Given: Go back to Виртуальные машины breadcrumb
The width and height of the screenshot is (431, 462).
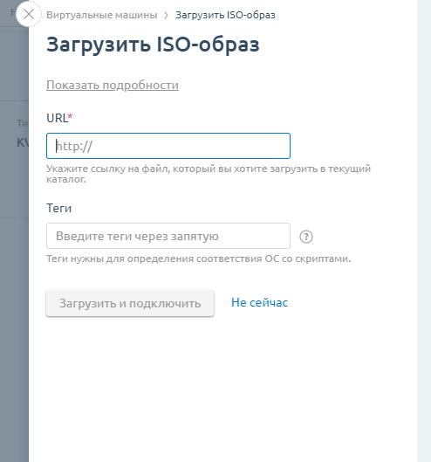Looking at the screenshot, I should pyautogui.click(x=101, y=15).
